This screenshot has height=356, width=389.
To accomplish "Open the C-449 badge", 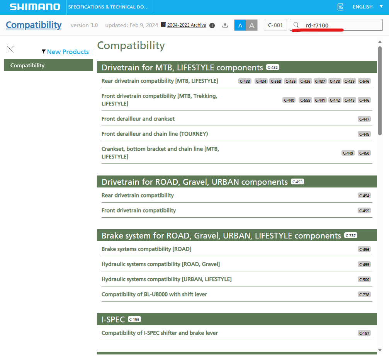I will [348, 153].
